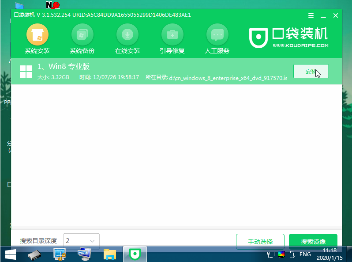
Task: Select the Win8 专业版 image entry
Action: point(176,71)
